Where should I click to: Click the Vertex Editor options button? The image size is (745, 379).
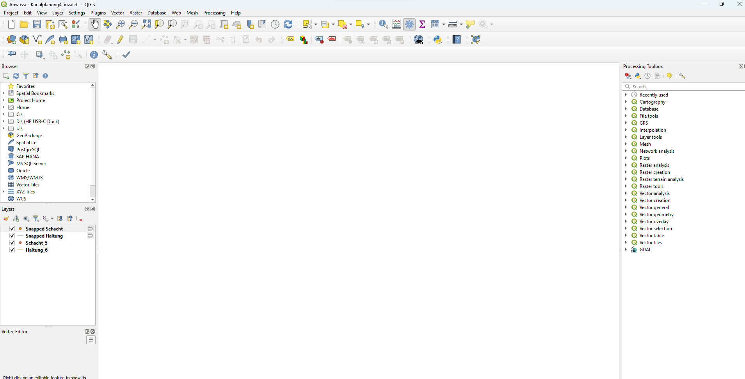pyautogui.click(x=91, y=340)
